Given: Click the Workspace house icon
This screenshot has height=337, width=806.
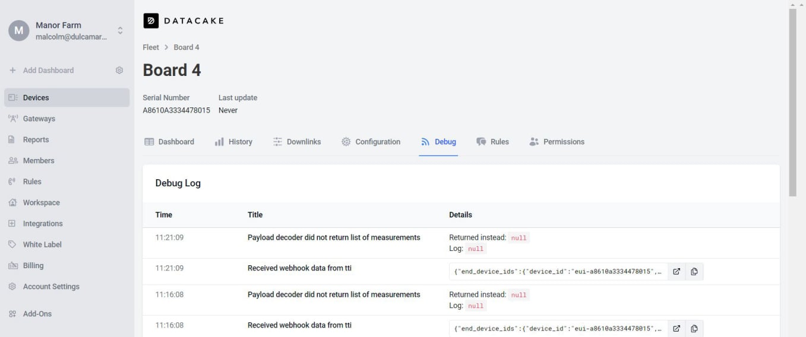Looking at the screenshot, I should (12, 202).
